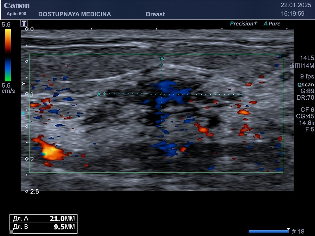Click the blue cine frame progress bar

click(268, 231)
